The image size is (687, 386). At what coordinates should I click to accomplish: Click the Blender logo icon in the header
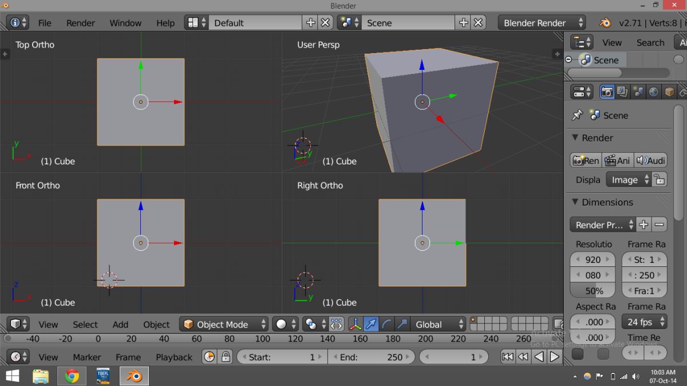[605, 23]
